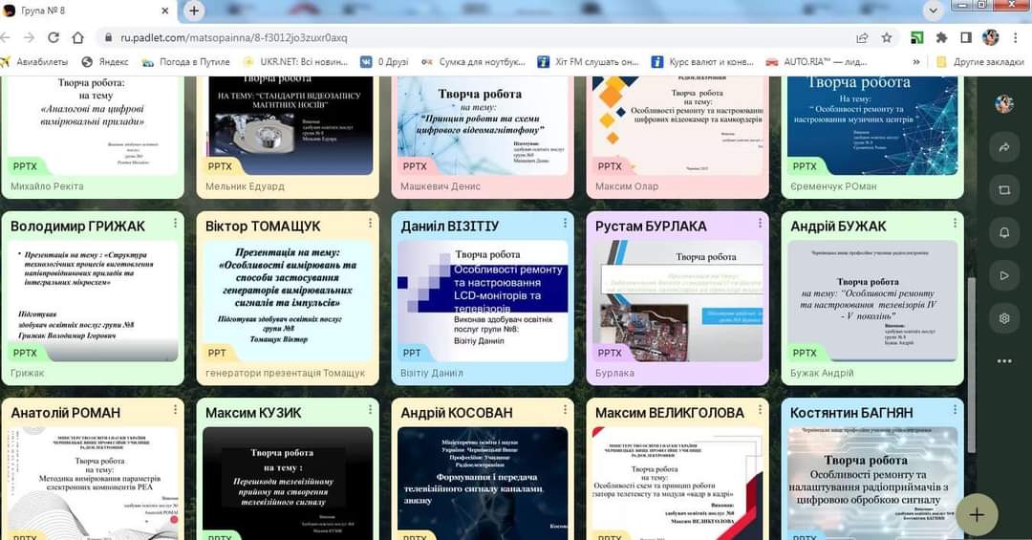Open Єременчук РОман presentation thumbnail
Screen dimensions: 1032x540
point(872,126)
